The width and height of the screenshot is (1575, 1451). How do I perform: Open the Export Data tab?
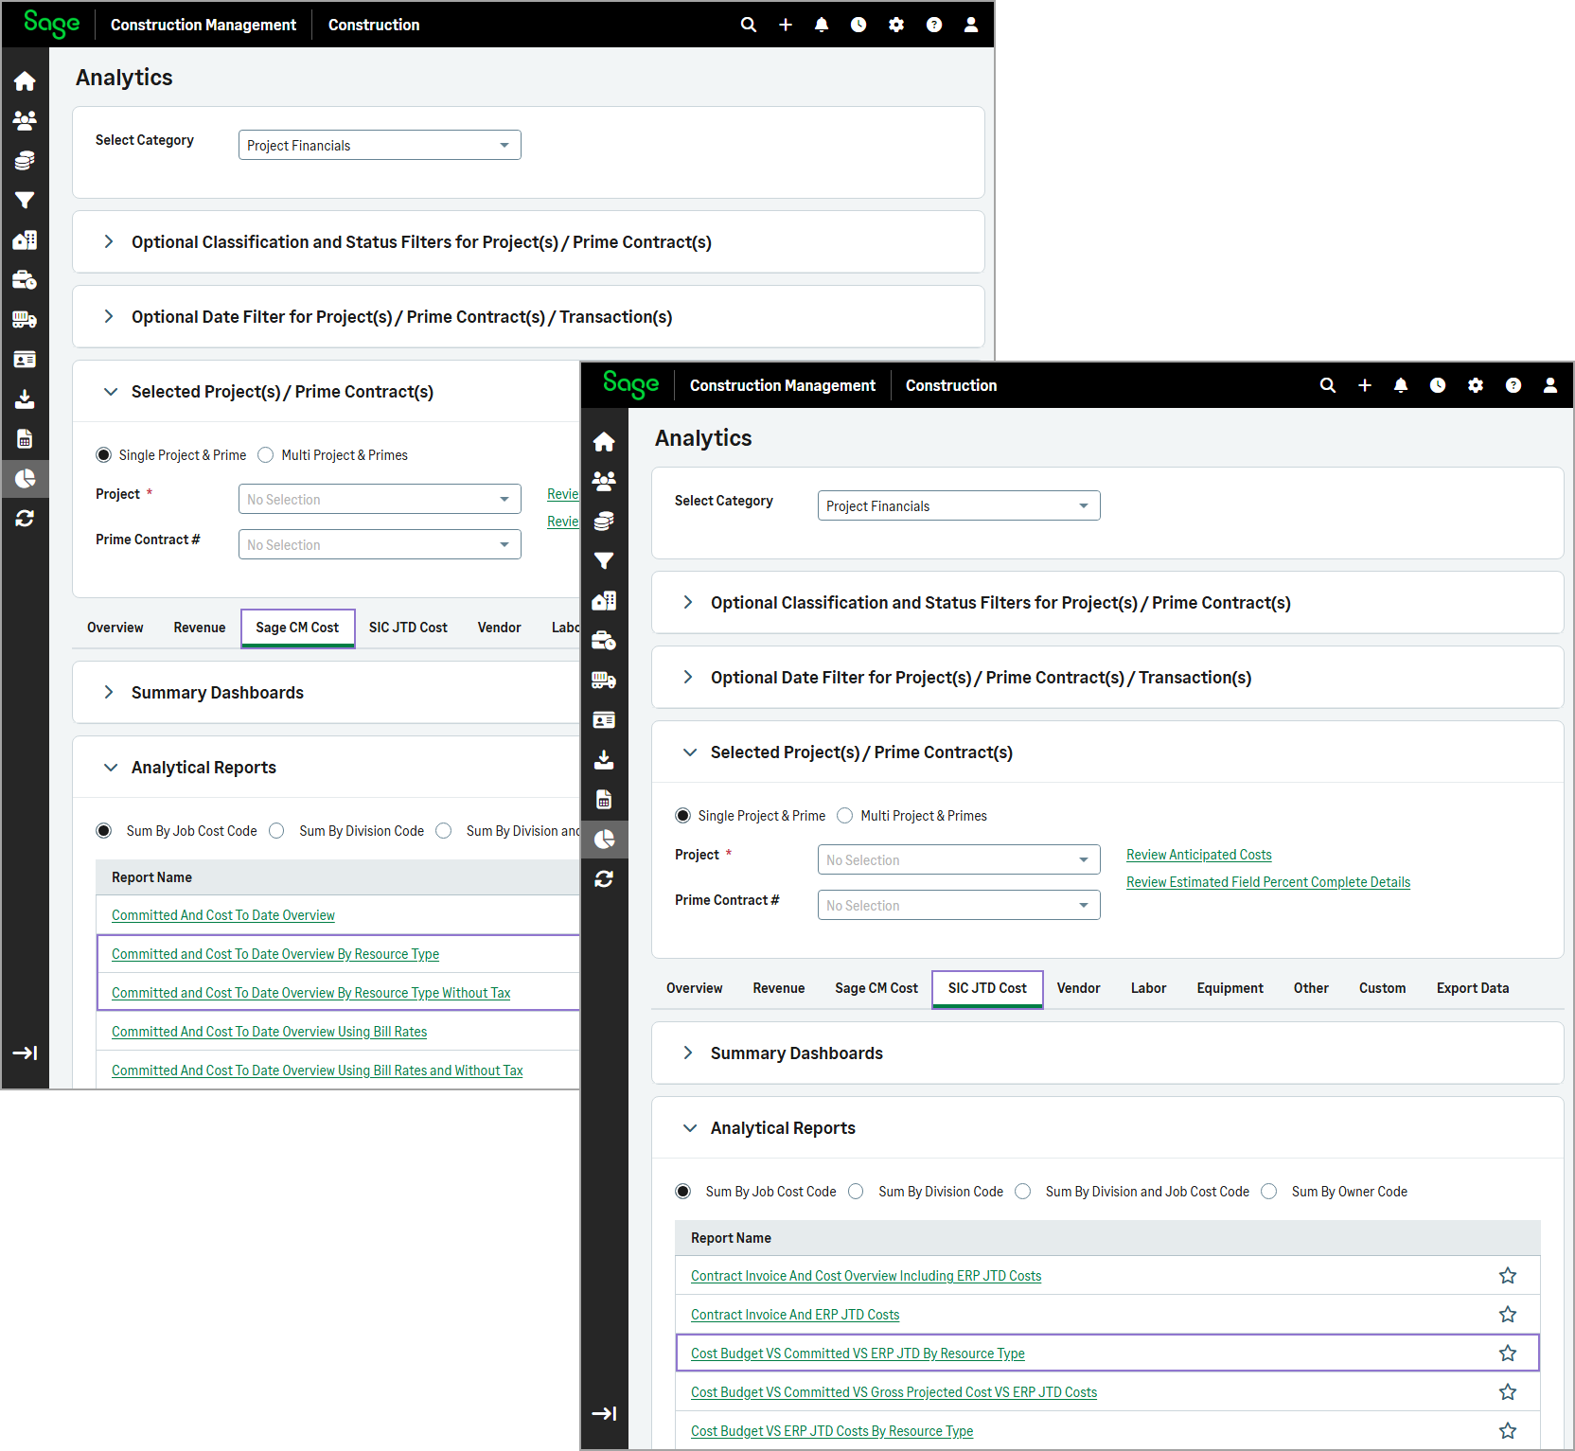point(1472,988)
